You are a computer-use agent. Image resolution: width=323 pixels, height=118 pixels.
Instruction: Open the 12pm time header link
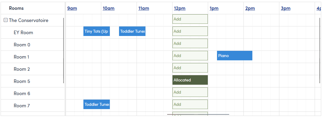click(180, 8)
